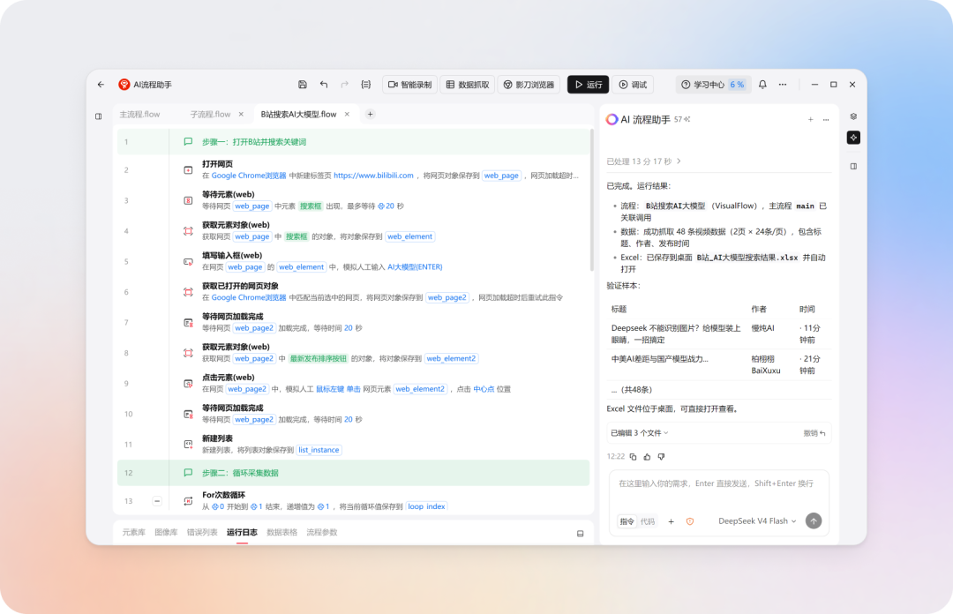The width and height of the screenshot is (953, 614).
Task: Open the bilibili.com URL link
Action: 373,176
